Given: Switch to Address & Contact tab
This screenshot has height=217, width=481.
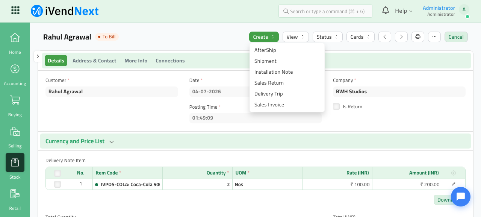Looking at the screenshot, I should [x=94, y=61].
